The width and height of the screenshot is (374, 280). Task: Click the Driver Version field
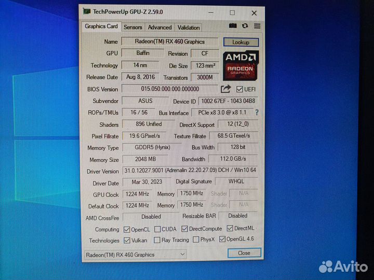190,170
